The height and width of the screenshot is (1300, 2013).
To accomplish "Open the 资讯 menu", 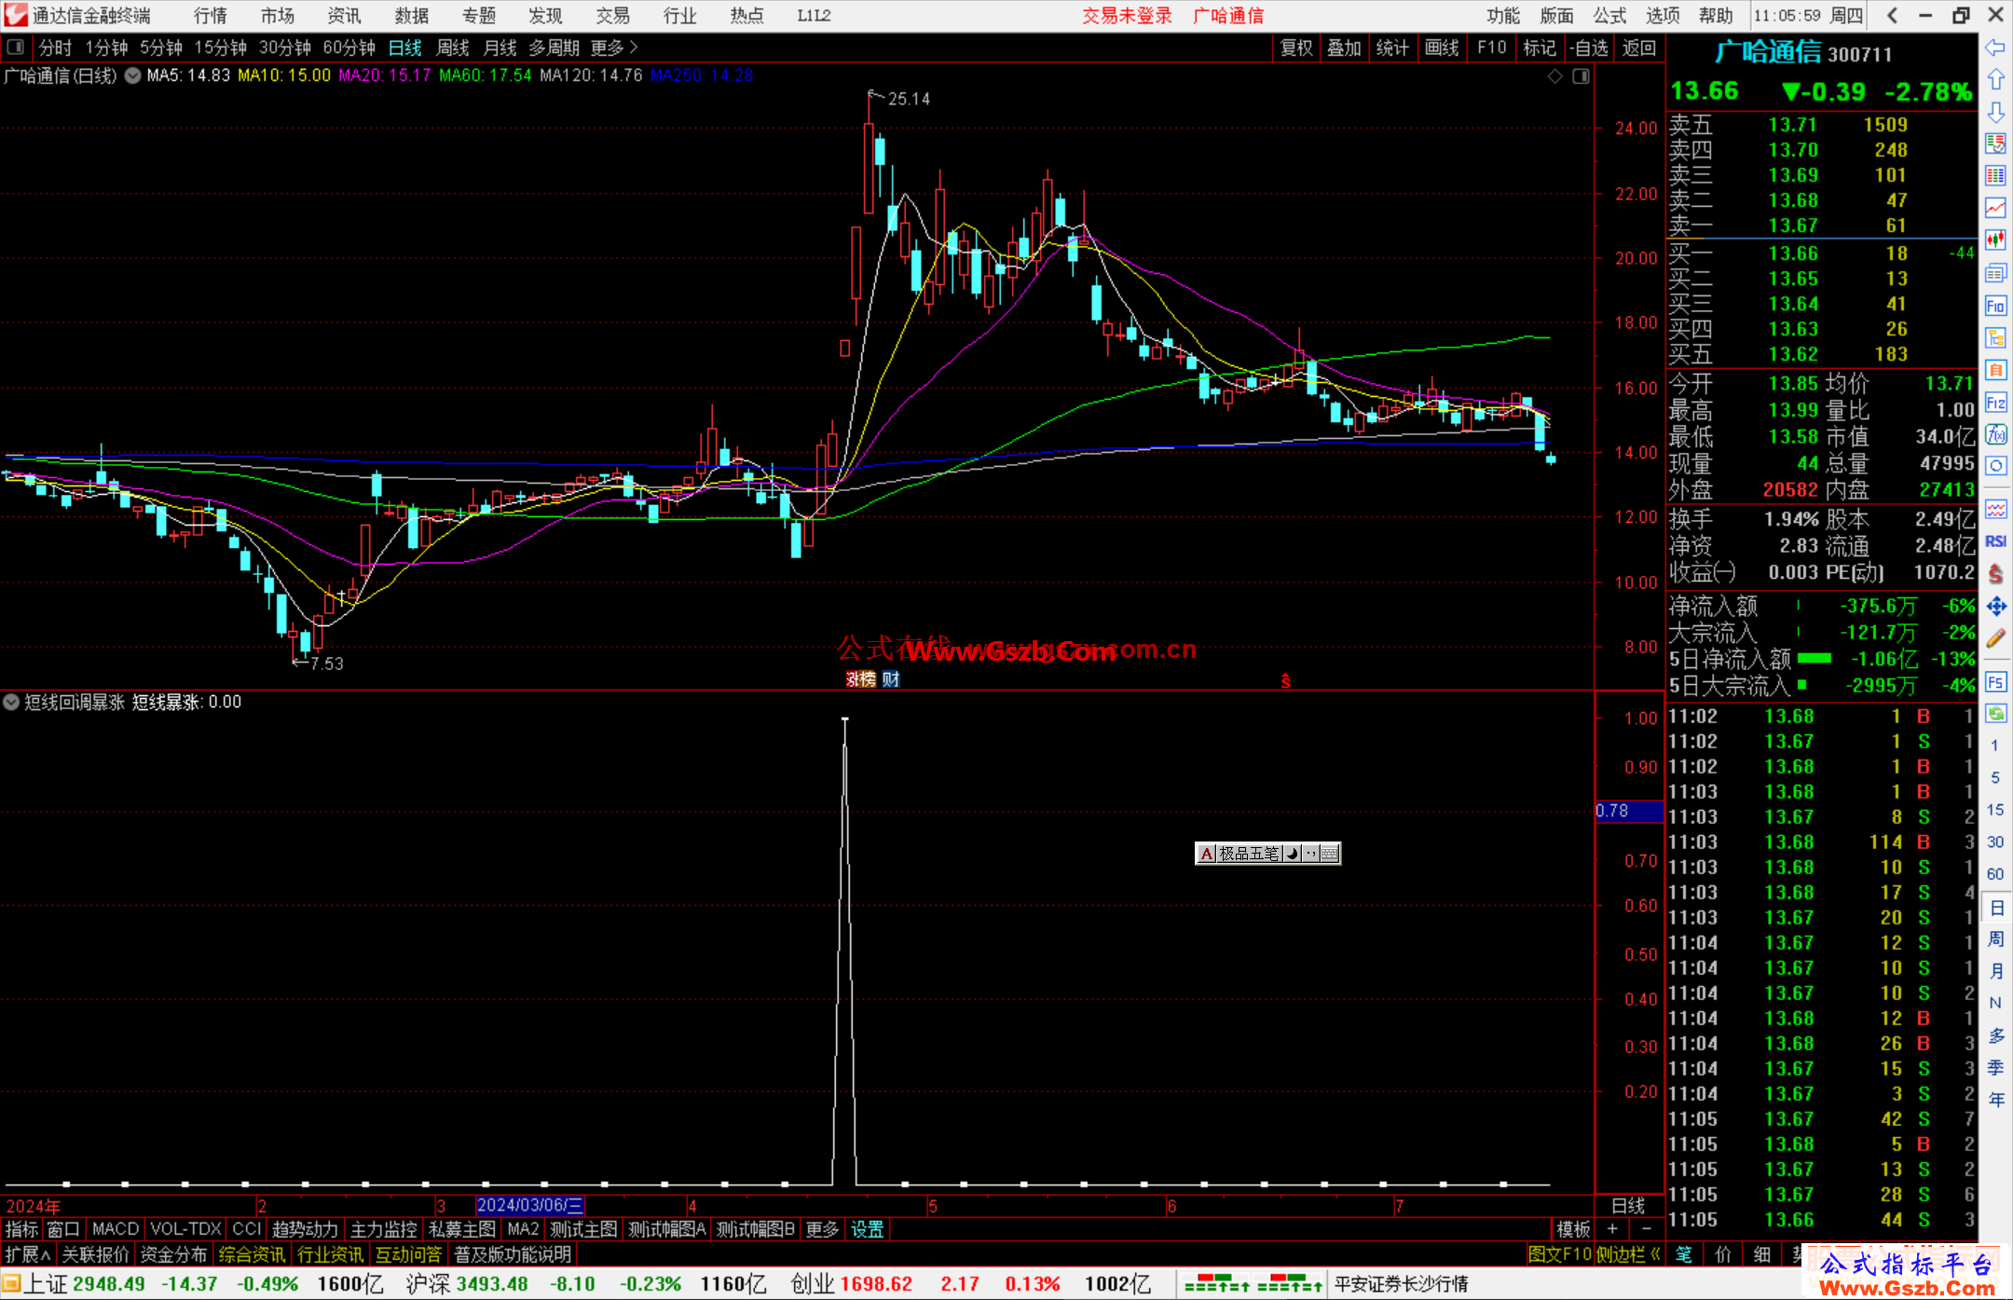I will pos(344,16).
